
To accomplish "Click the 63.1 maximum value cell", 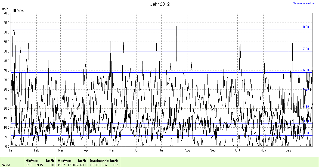I will (x=83, y=165).
